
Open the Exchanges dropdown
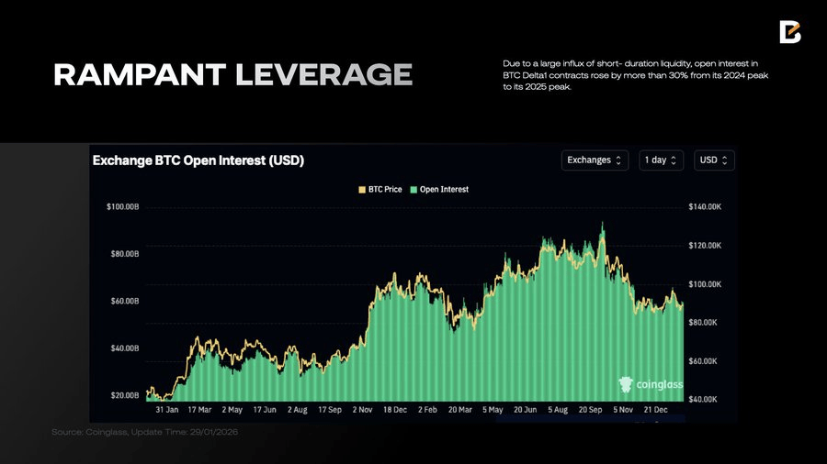(595, 160)
